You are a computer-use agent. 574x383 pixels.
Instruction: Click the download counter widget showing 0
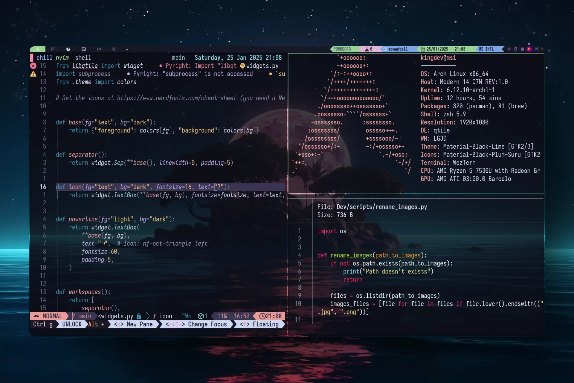tap(368, 49)
